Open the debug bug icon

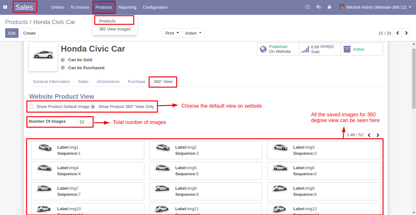point(329,7)
